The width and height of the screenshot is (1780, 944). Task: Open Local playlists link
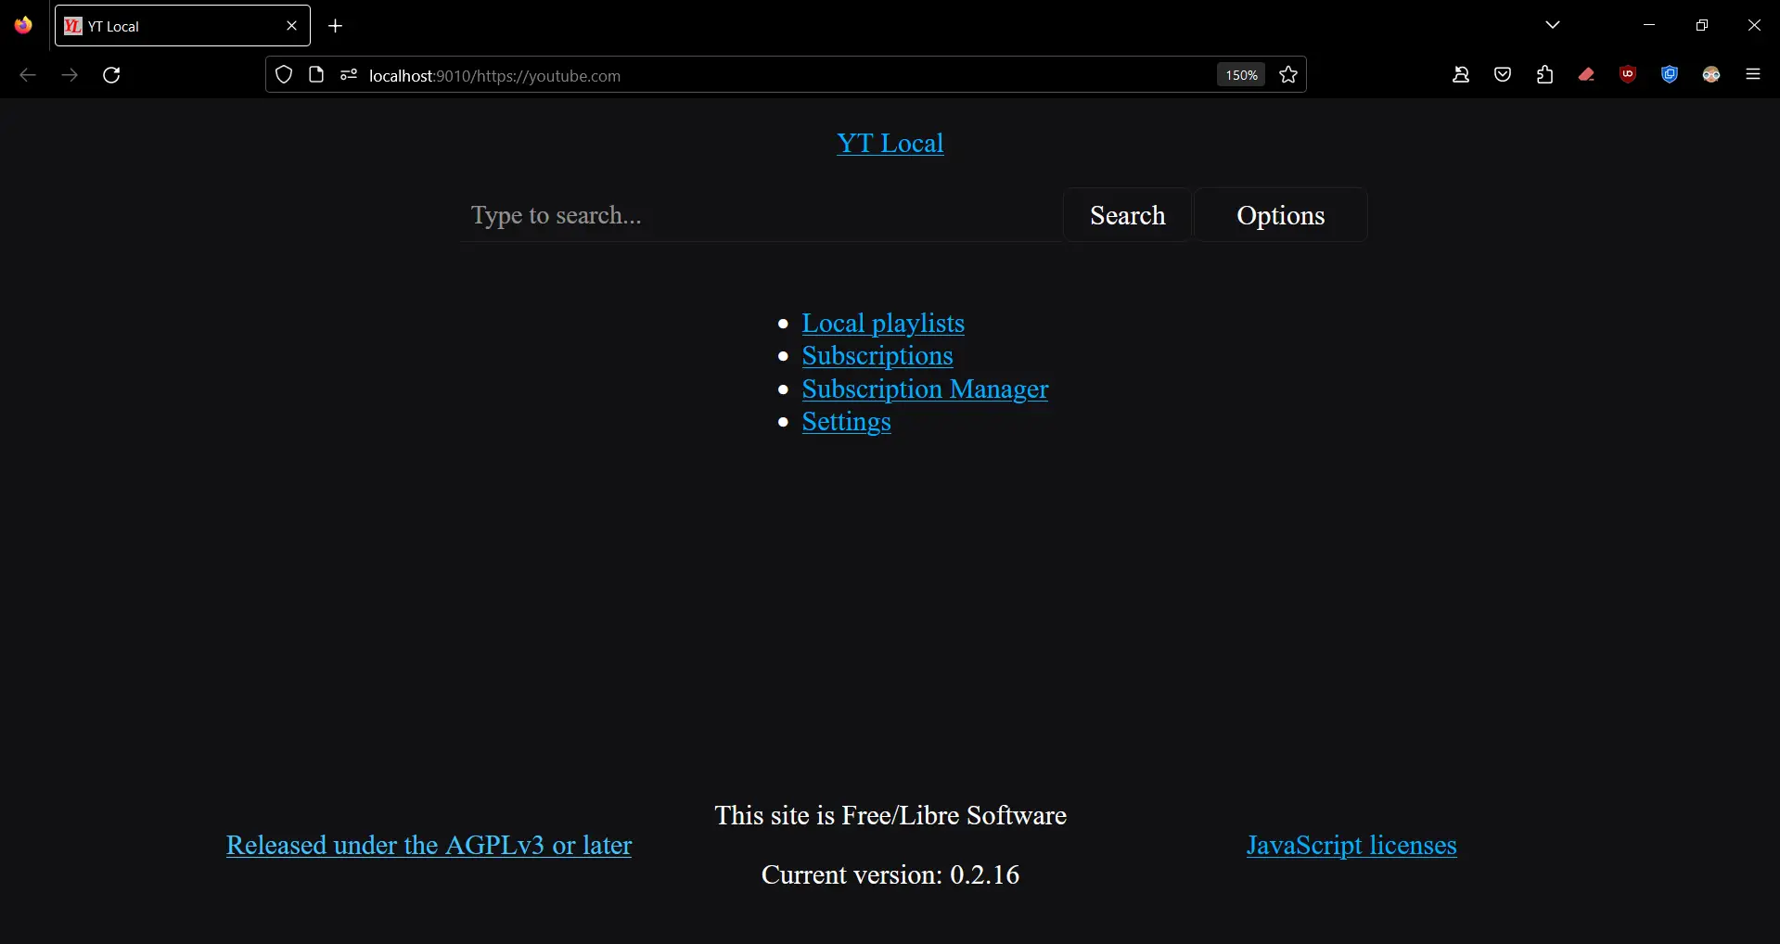pos(883,323)
